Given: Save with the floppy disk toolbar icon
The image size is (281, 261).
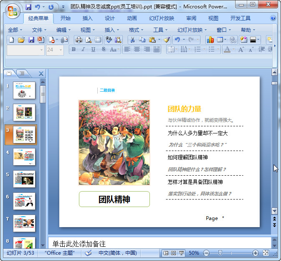Looking at the screenshot, I should tap(31, 40).
